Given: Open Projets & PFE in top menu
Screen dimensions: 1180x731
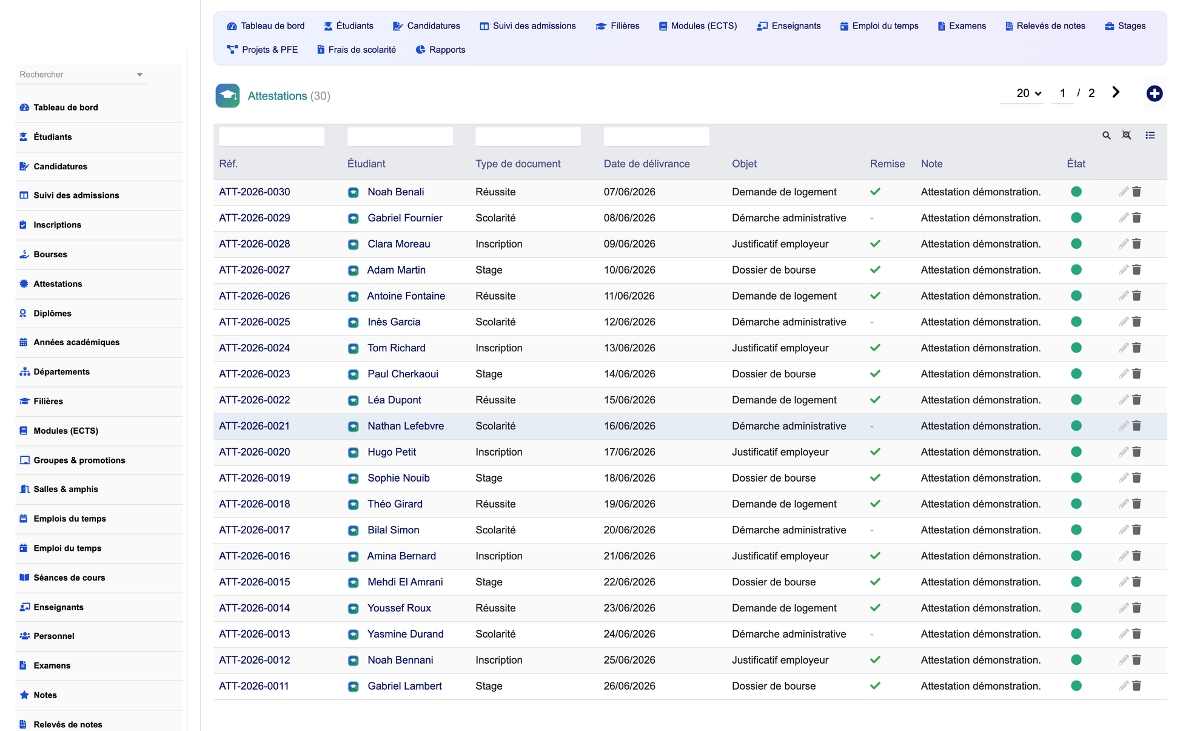Looking at the screenshot, I should pyautogui.click(x=262, y=50).
